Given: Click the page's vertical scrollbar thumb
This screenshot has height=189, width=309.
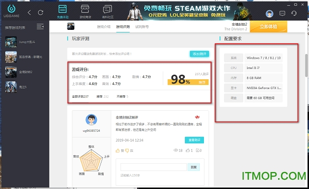Looking at the screenshot, I should point(306,65).
